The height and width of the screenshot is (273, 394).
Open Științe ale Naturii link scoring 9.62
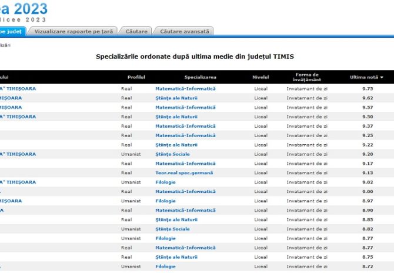(176, 98)
